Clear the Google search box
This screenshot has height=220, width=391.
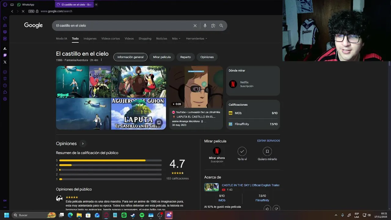tap(195, 26)
